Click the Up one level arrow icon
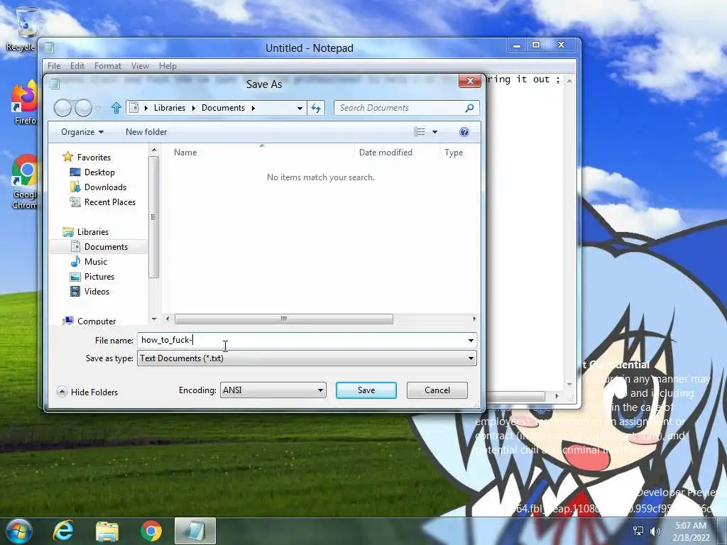This screenshot has width=727, height=545. 116,108
